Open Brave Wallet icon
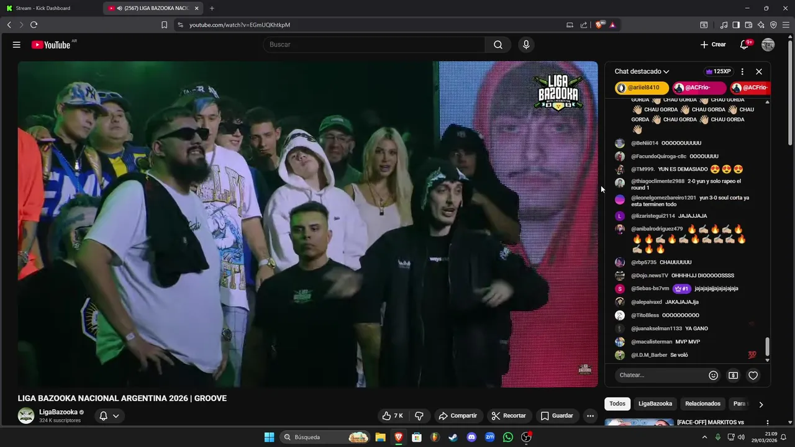 [748, 25]
